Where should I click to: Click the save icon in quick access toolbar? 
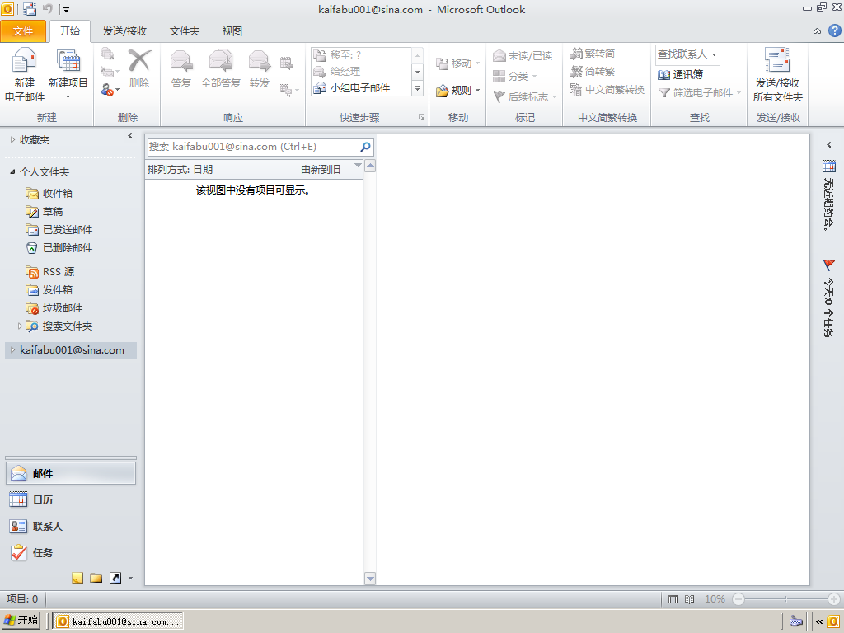click(30, 9)
